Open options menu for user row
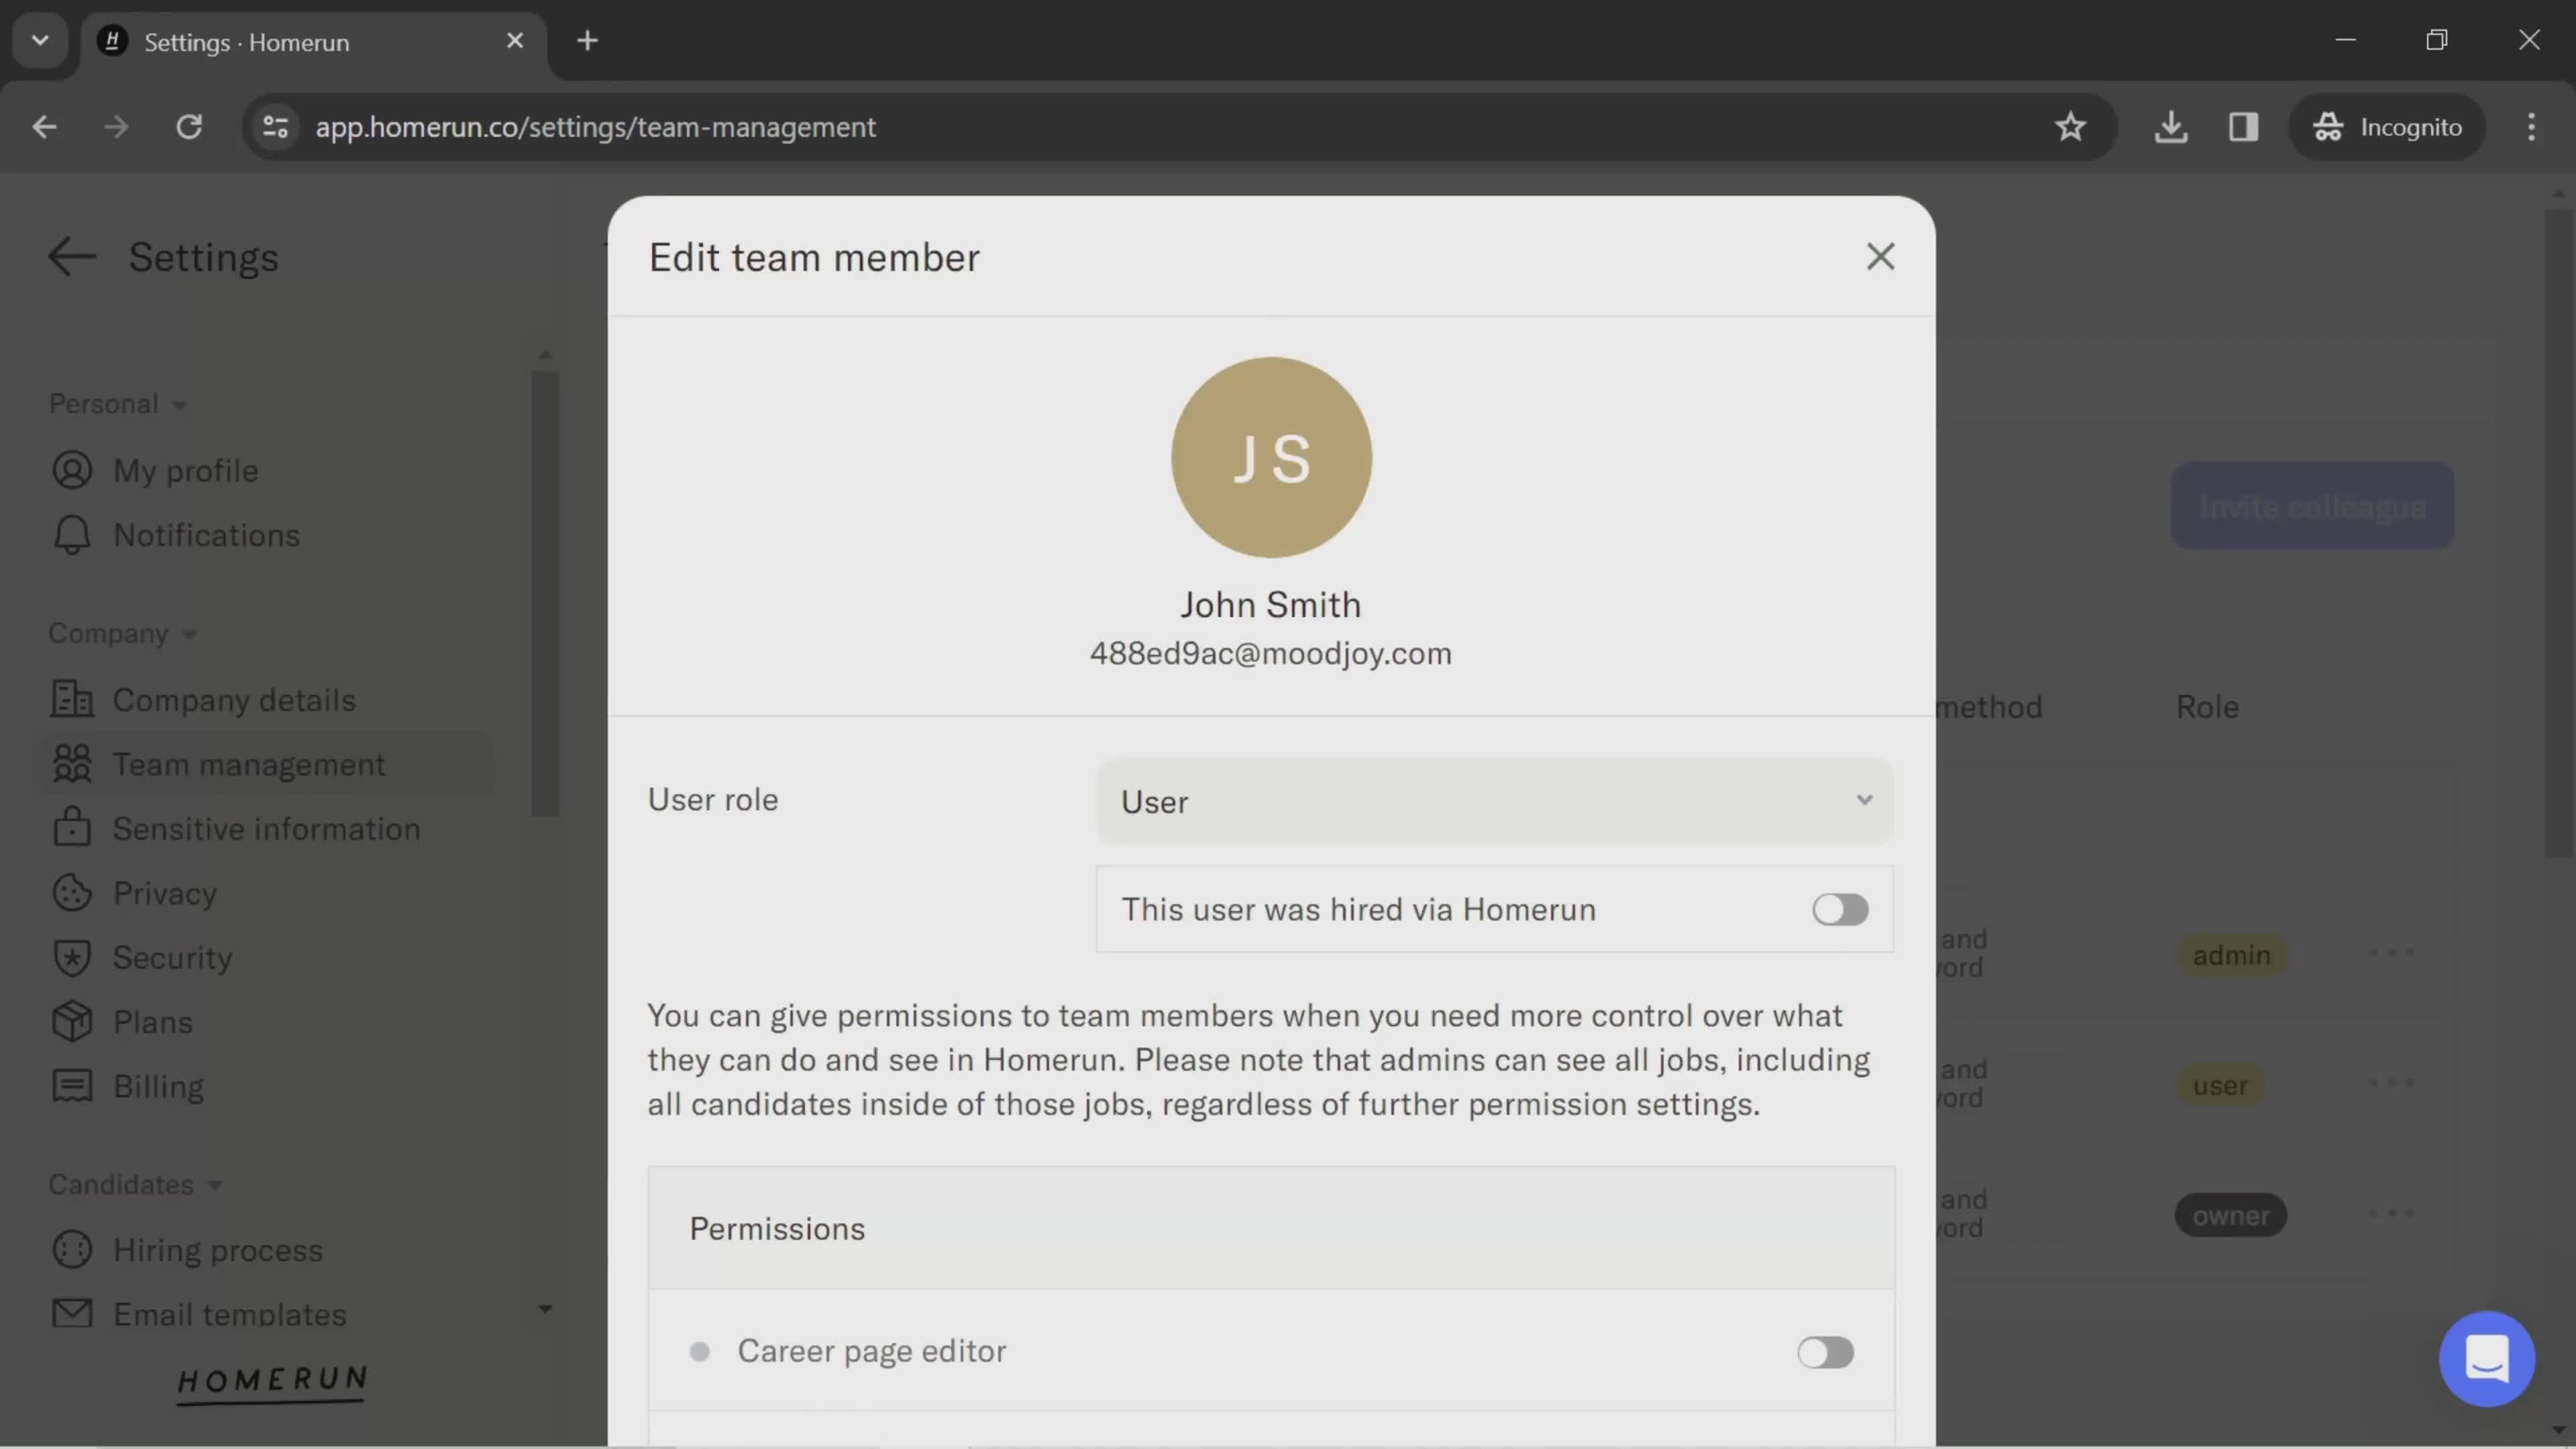This screenshot has width=2576, height=1449. click(2391, 1083)
